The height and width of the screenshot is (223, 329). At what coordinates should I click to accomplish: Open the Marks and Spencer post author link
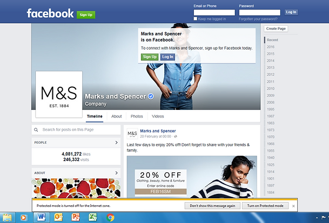click(158, 131)
